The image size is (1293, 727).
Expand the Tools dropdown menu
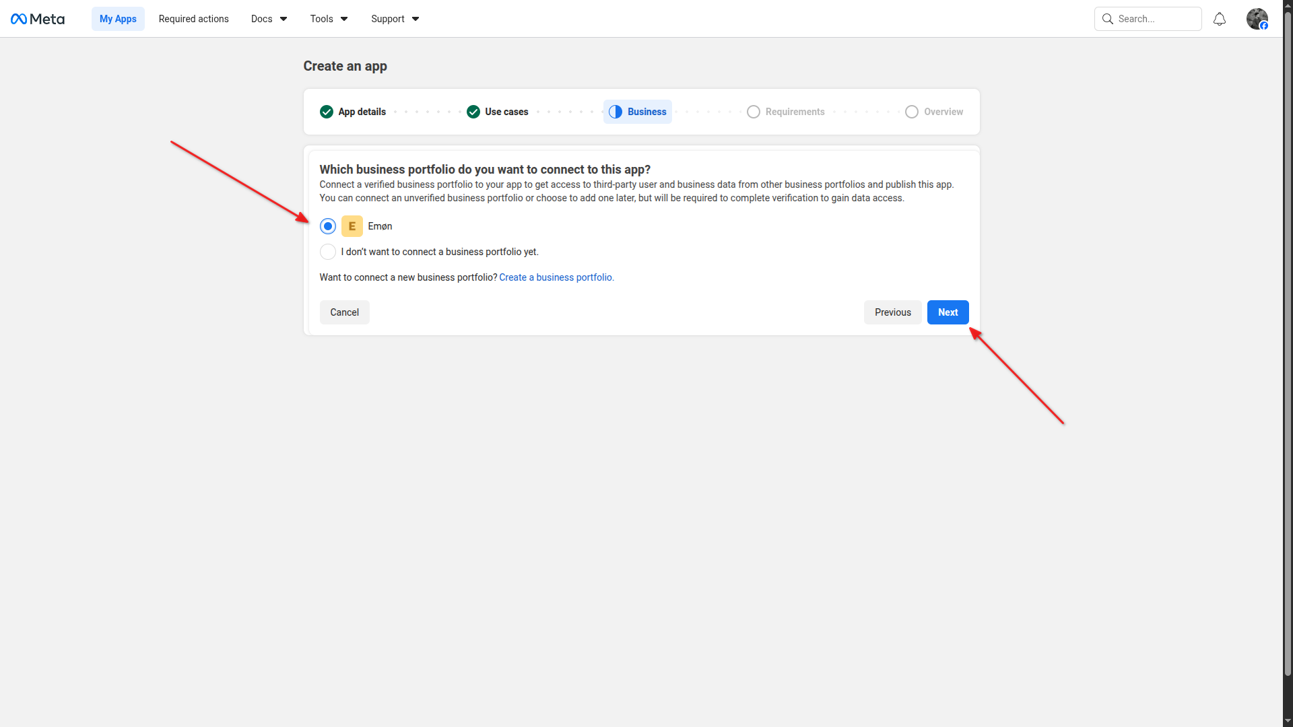[x=329, y=19]
